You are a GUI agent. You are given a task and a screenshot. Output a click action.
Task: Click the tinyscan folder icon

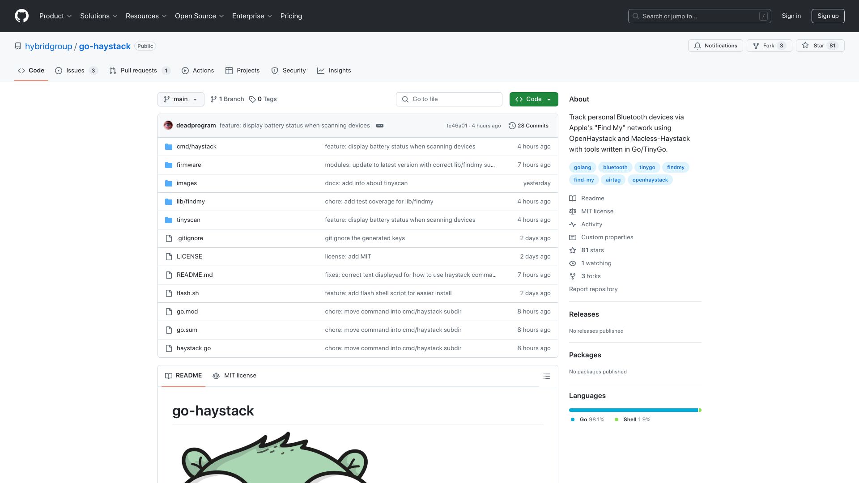click(x=169, y=220)
